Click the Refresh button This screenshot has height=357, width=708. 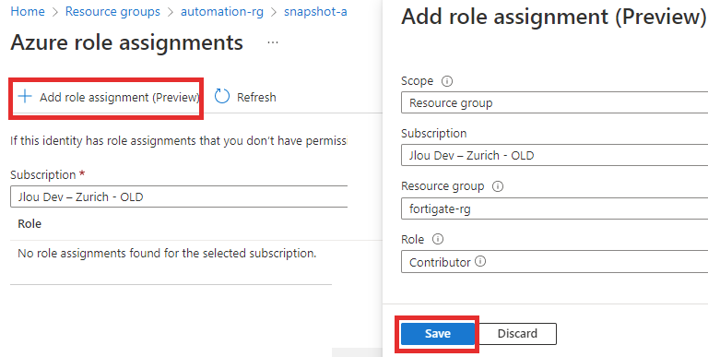coord(245,97)
